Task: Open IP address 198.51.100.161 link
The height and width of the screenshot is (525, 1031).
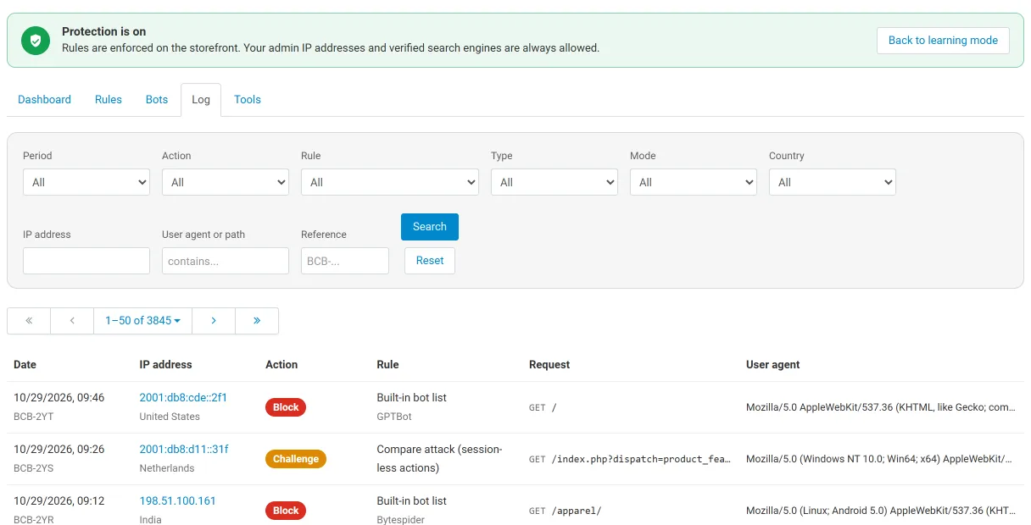Action: [178, 501]
